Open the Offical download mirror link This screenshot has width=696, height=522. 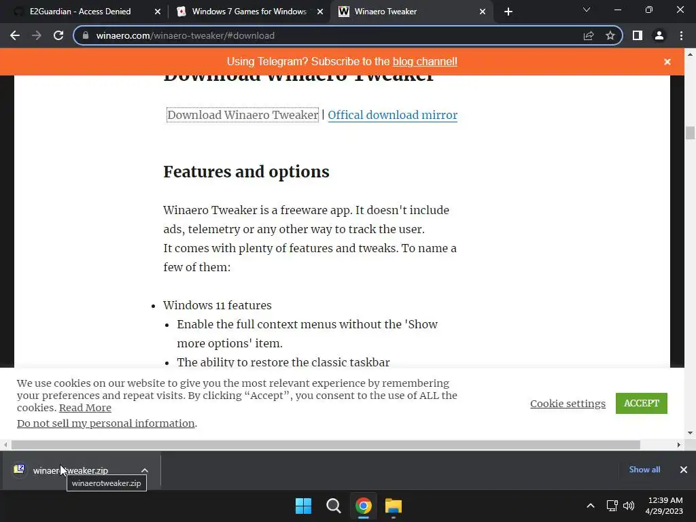[x=392, y=115]
